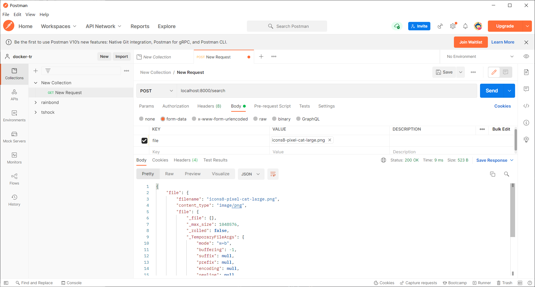535x287 pixels.
Task: Click the sync status cloud icon
Action: (x=397, y=26)
